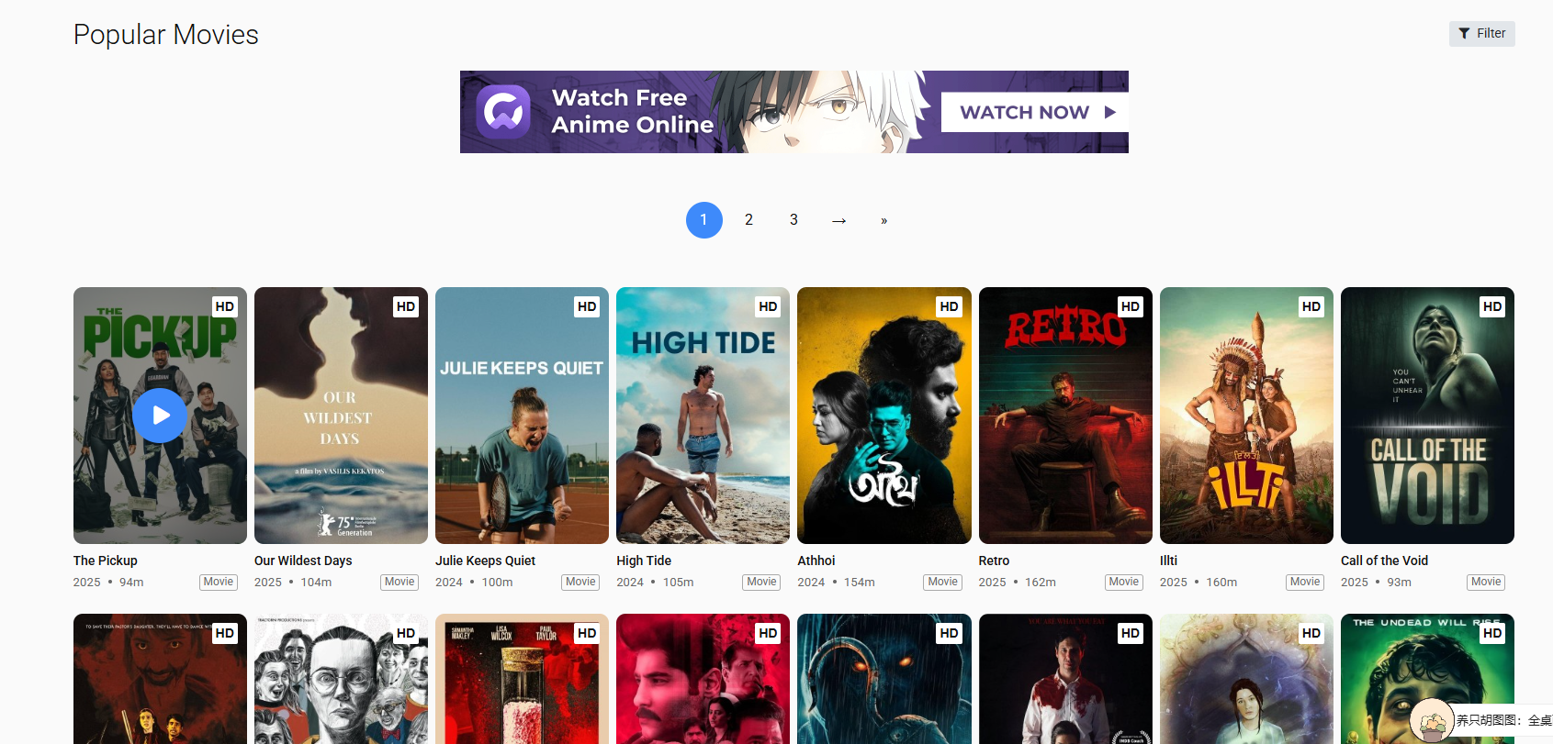Click High Tide title link

[644, 561]
